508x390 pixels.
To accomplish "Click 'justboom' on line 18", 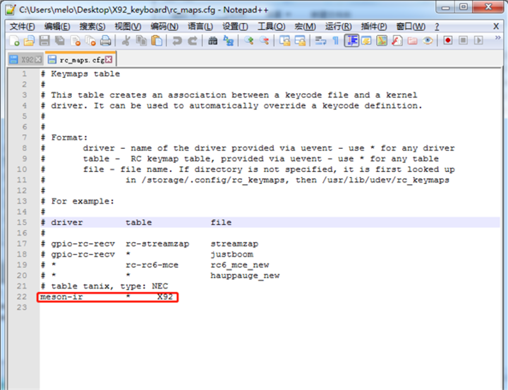I will tap(232, 255).
